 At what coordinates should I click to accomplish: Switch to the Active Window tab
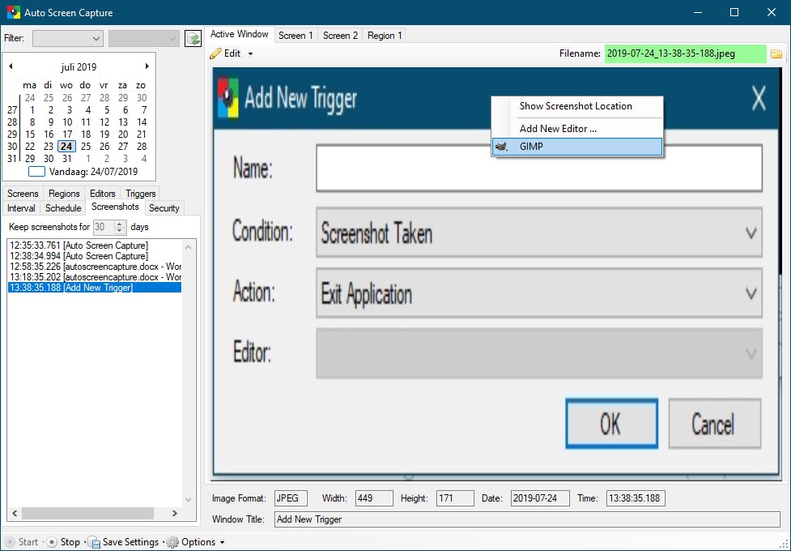click(x=239, y=34)
